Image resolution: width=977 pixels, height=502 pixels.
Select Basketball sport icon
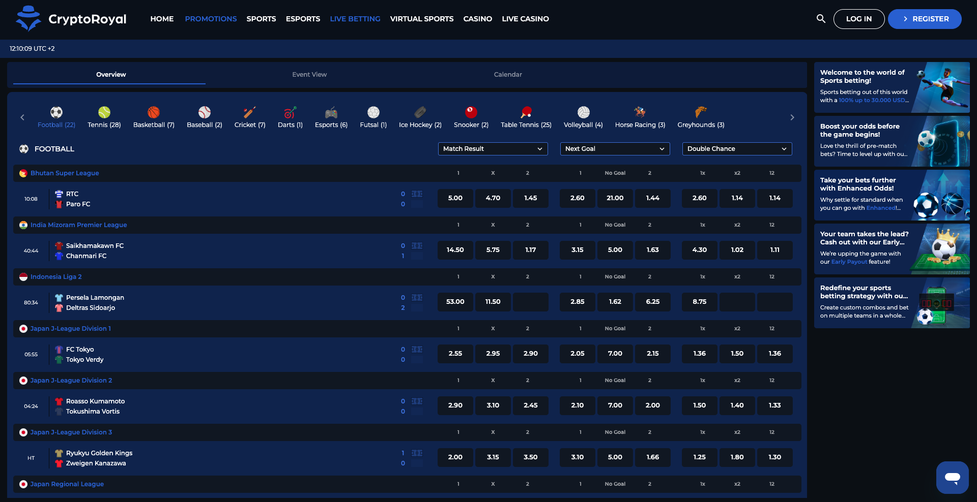point(154,112)
